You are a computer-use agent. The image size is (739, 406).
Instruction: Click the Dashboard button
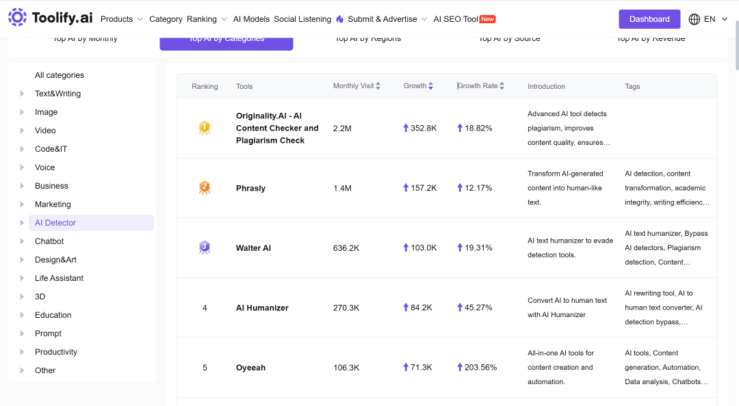649,19
